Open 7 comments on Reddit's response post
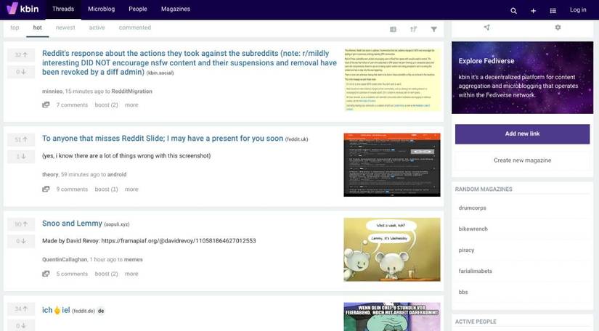The height and width of the screenshot is (331, 599). click(x=72, y=105)
